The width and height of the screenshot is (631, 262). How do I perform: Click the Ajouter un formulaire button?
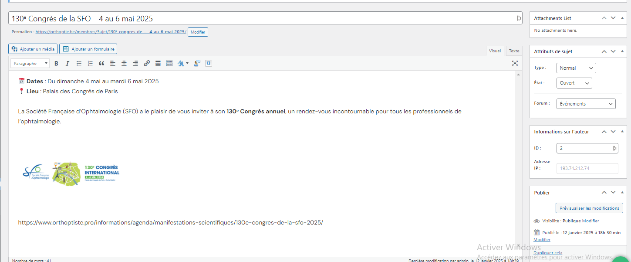(88, 49)
